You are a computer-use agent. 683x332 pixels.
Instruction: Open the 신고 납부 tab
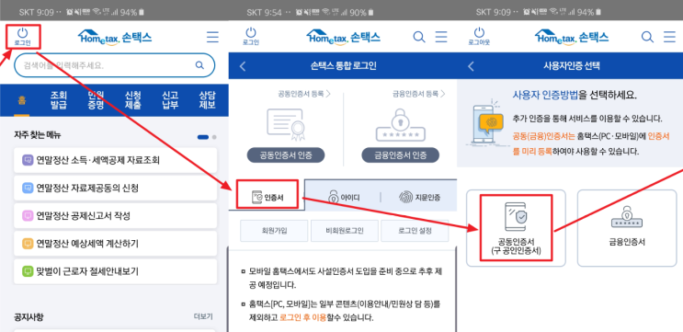[x=170, y=100]
